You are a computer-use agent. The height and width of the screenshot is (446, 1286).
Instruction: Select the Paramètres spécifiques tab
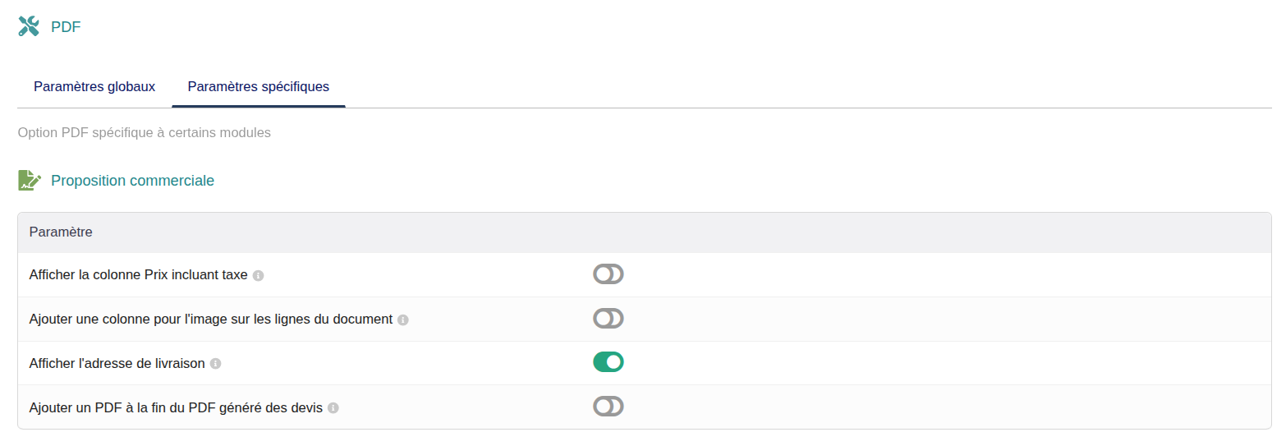coord(259,86)
